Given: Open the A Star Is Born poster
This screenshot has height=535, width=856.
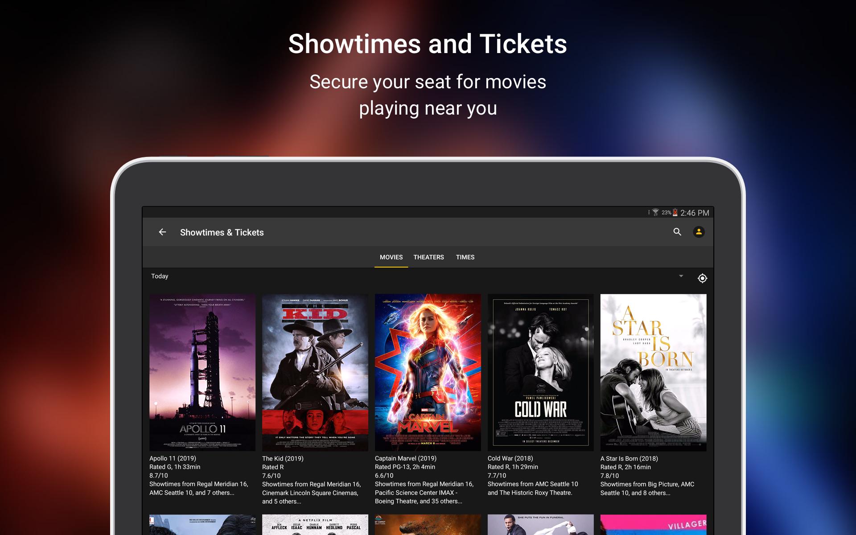Looking at the screenshot, I should (653, 372).
